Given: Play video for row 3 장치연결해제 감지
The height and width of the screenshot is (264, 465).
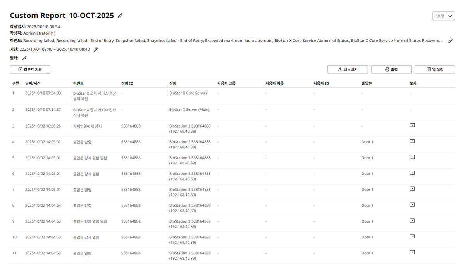Looking at the screenshot, I should tap(412, 125).
